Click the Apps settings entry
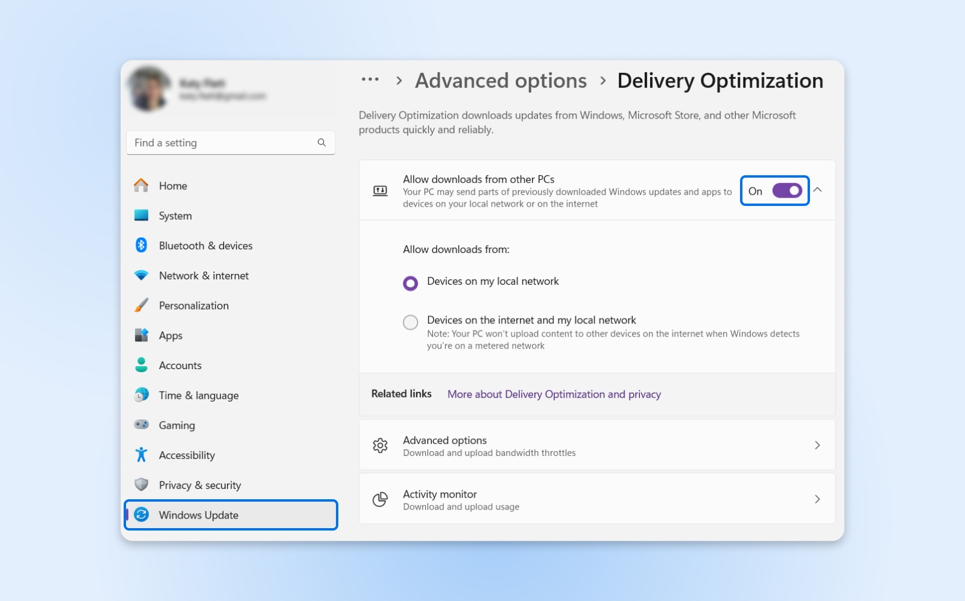965x601 pixels. point(170,335)
